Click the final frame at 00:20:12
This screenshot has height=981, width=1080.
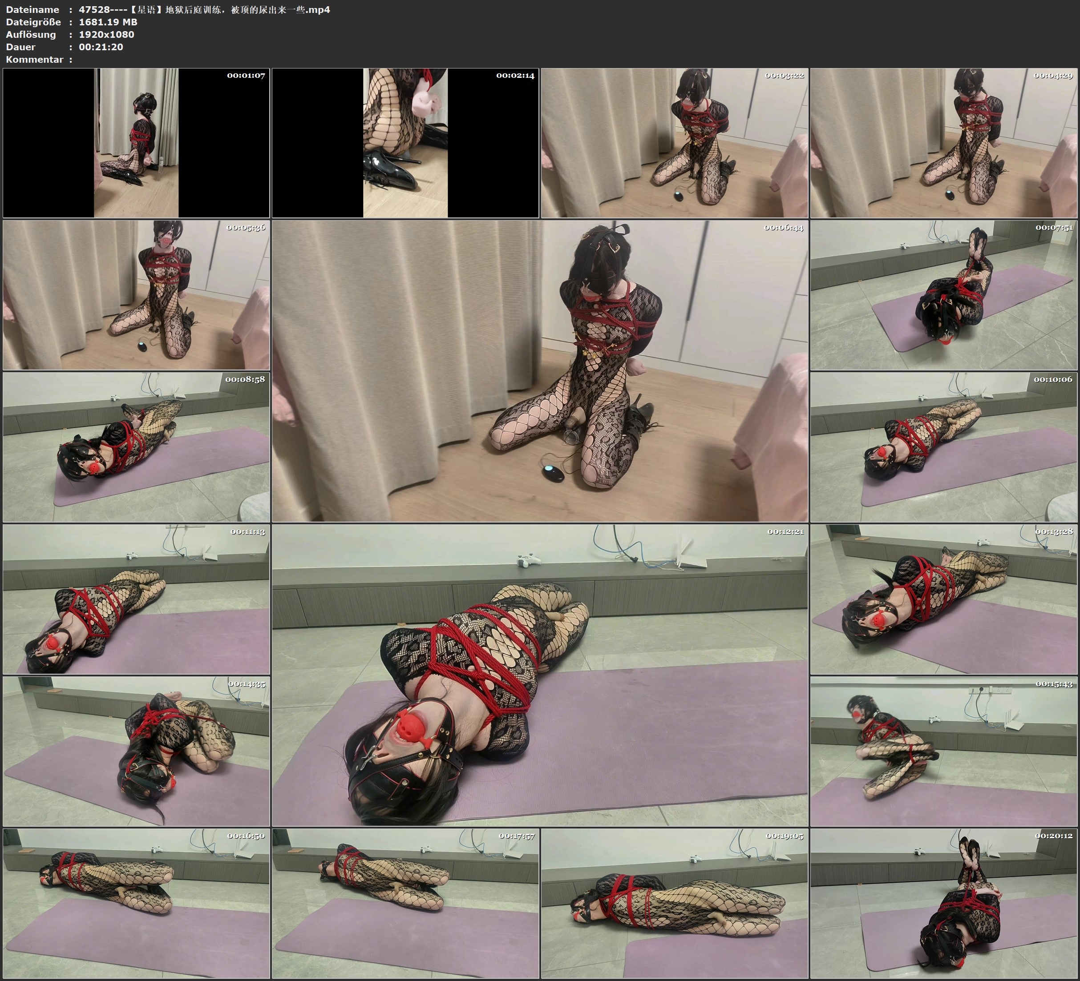click(944, 903)
